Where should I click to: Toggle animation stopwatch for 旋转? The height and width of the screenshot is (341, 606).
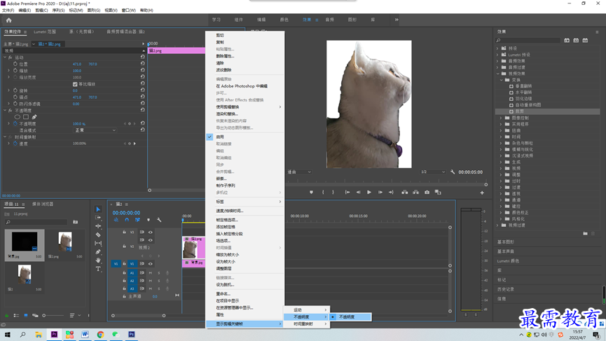(x=15, y=90)
